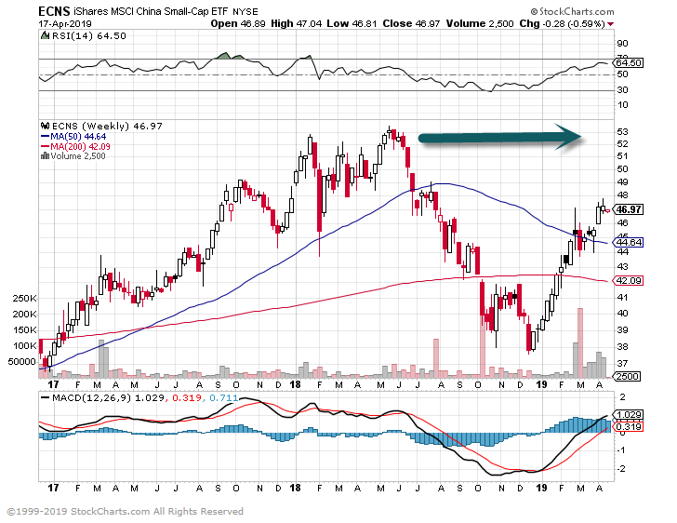This screenshot has height=523, width=677.
Task: Click the -2 MACD axis label
Action: point(622,469)
